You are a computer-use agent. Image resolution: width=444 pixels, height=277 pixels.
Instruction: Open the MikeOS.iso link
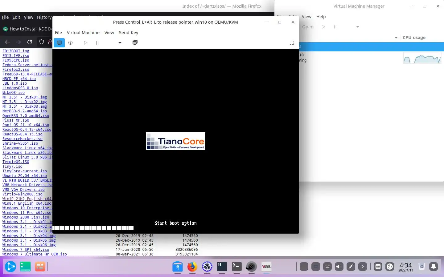[14, 93]
